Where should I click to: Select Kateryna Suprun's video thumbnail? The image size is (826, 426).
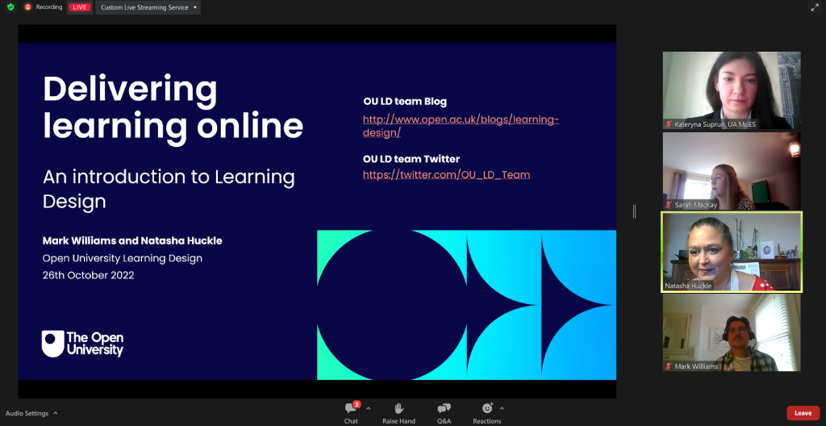point(731,90)
